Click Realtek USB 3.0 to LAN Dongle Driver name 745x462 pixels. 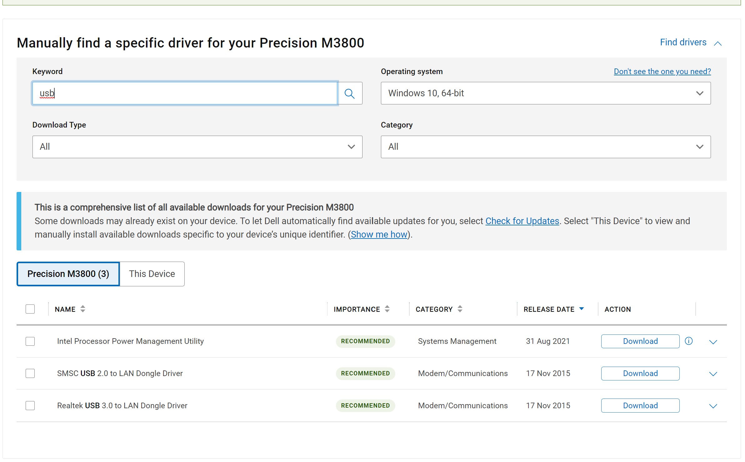122,406
